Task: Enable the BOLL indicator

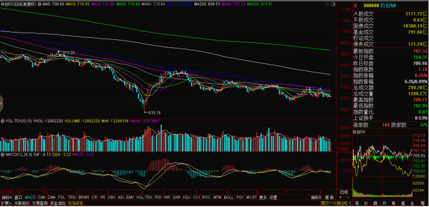Action: pyautogui.click(x=228, y=197)
